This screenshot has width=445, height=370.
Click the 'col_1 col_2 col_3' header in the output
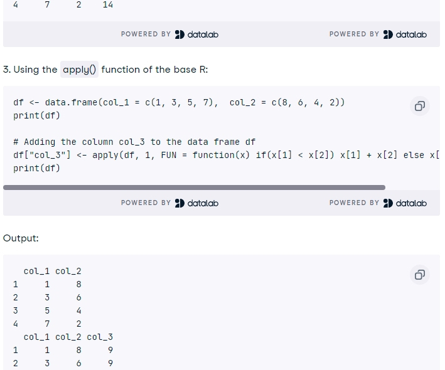point(68,337)
